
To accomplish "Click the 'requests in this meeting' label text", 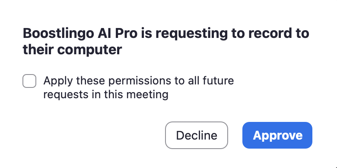I will point(106,94).
